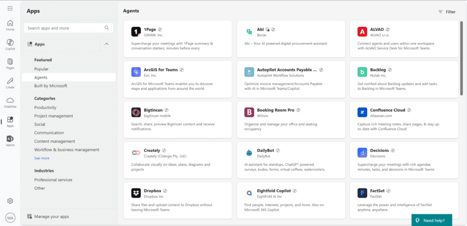Open Pages in the left rail

pyautogui.click(x=10, y=64)
